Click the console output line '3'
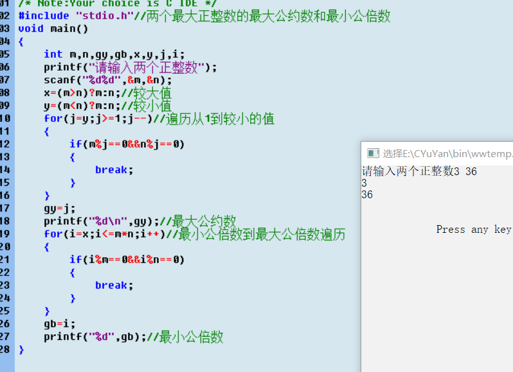Screen dimensions: 513x372 pyautogui.click(x=364, y=183)
